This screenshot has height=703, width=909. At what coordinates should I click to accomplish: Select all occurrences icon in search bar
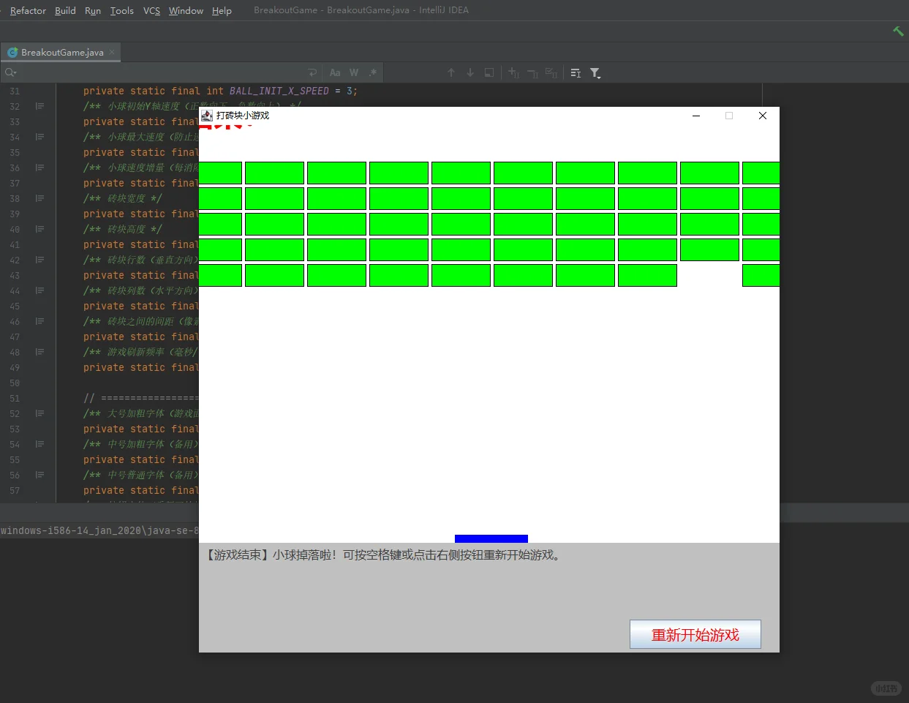[551, 72]
